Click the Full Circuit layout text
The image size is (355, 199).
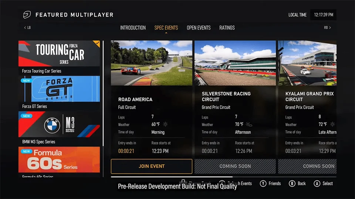[x=127, y=107]
